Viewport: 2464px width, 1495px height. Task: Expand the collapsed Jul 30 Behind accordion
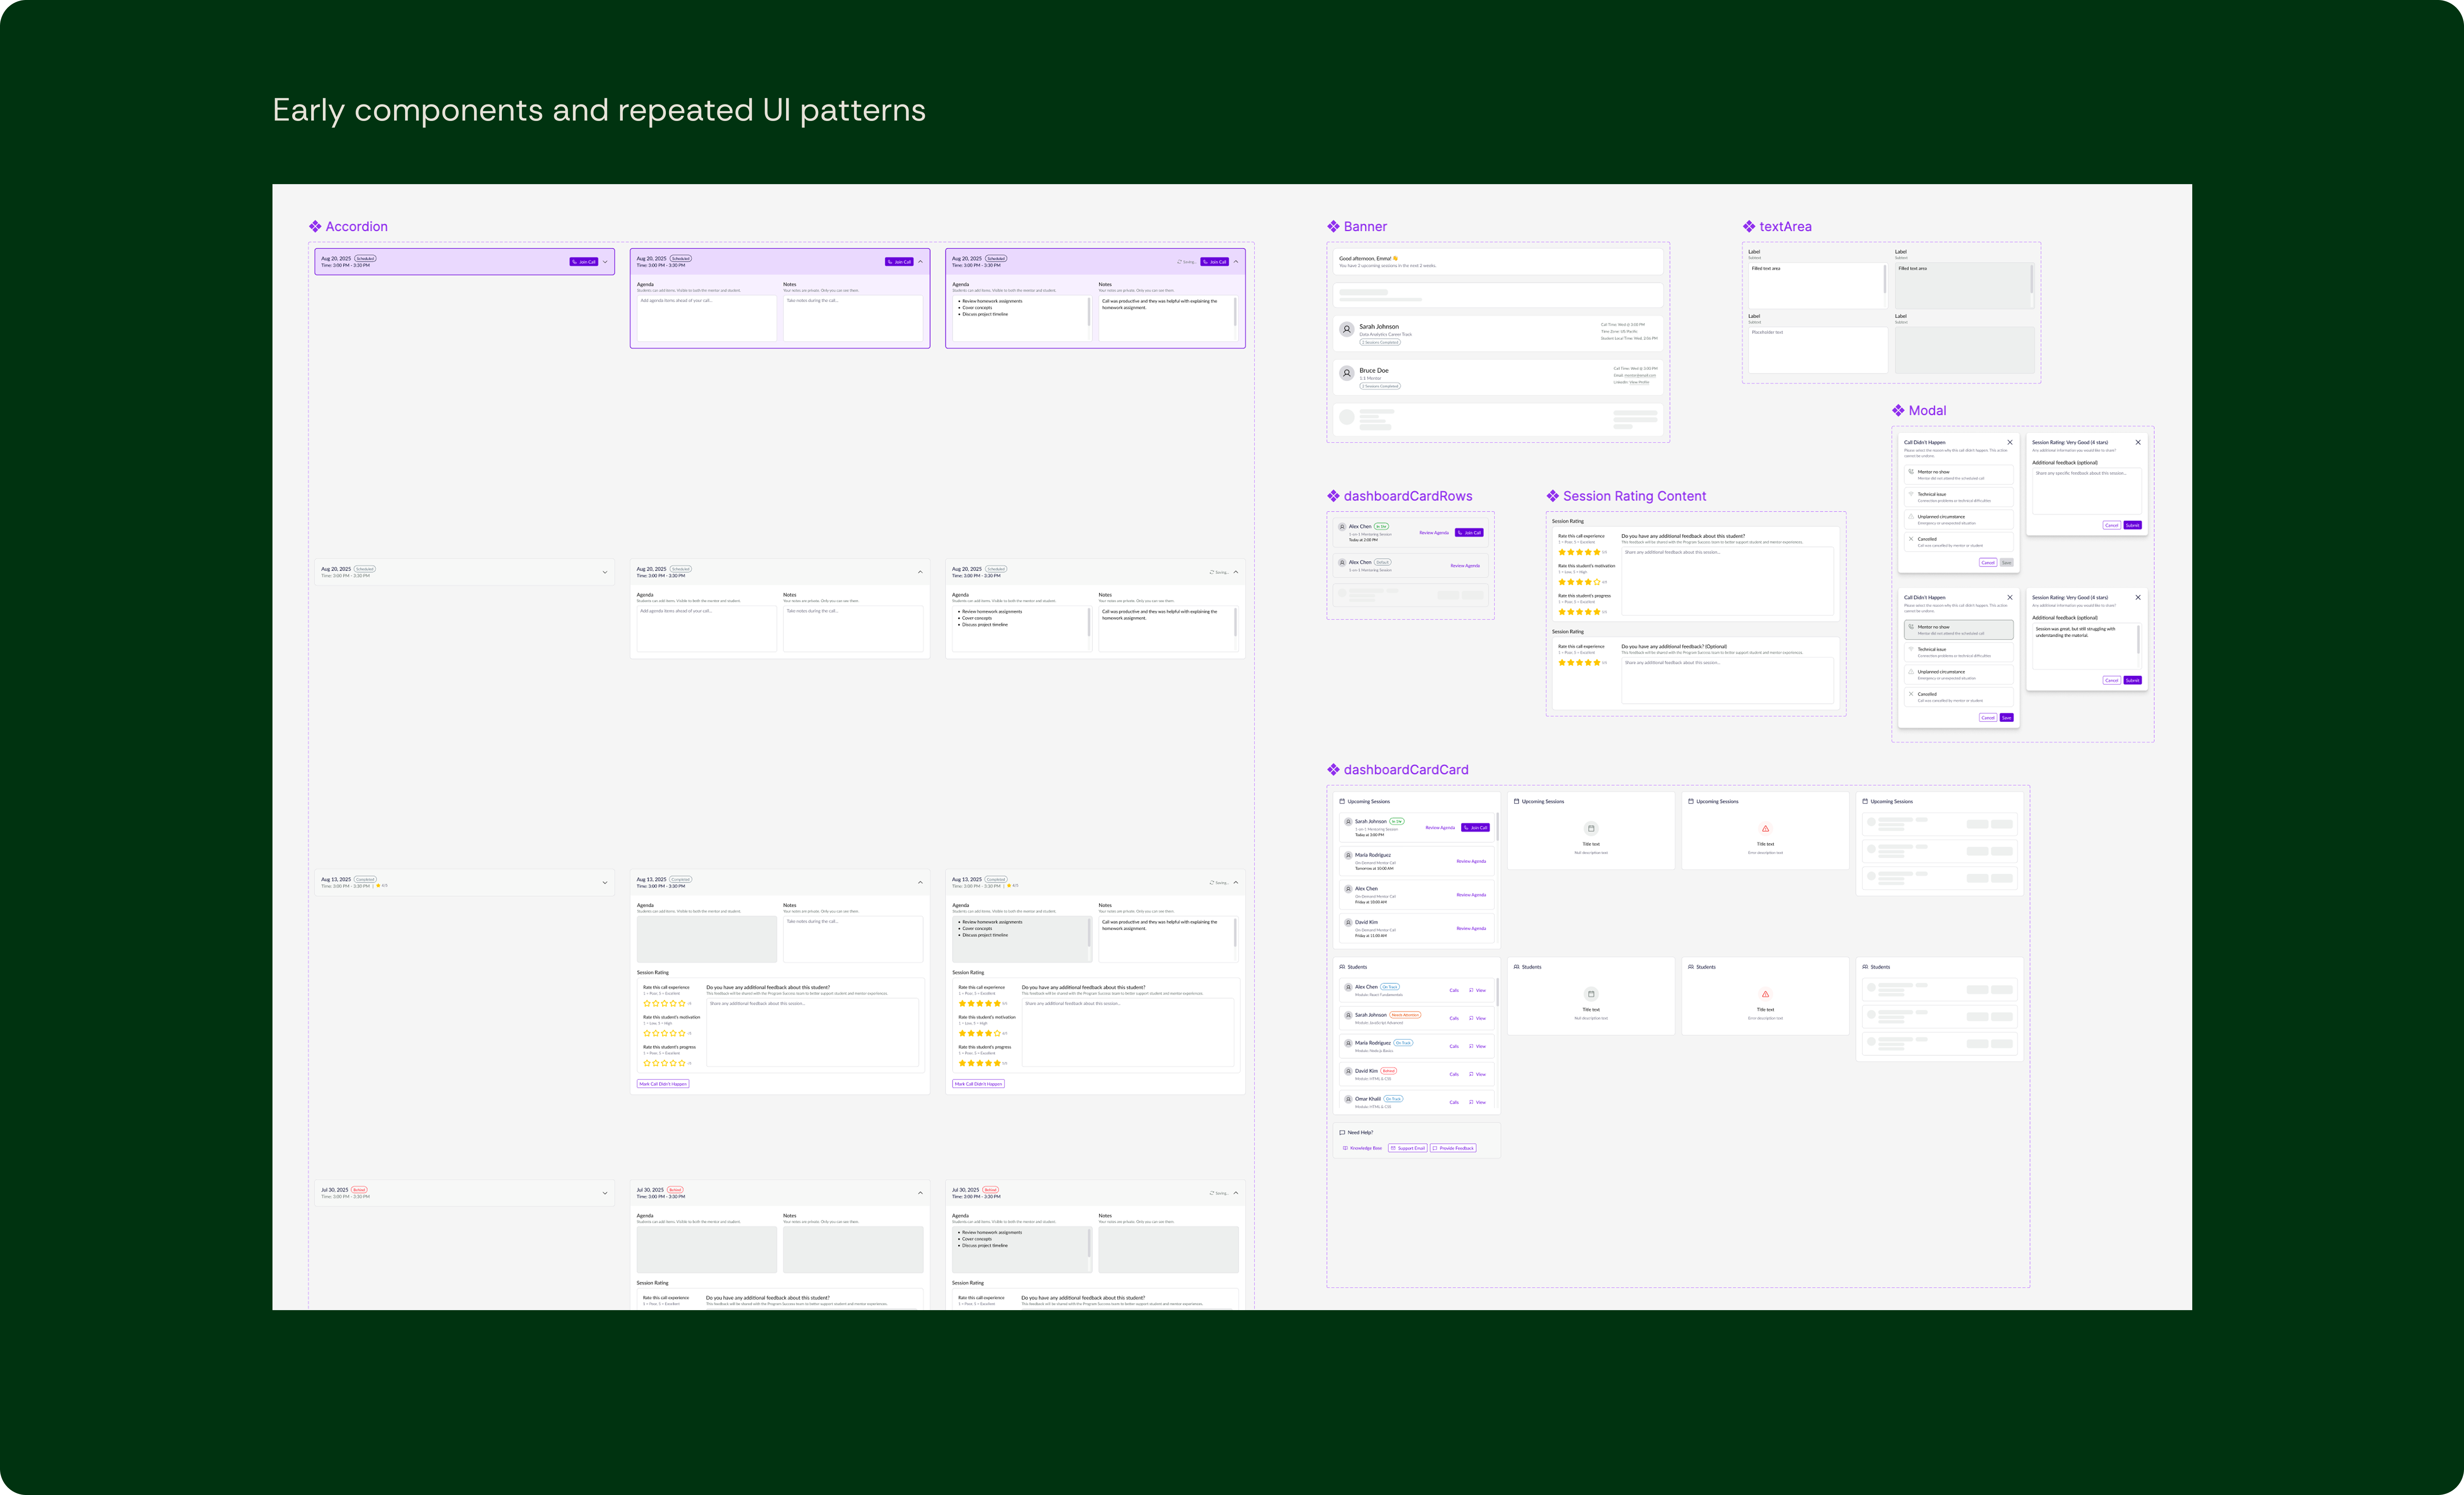[605, 1193]
